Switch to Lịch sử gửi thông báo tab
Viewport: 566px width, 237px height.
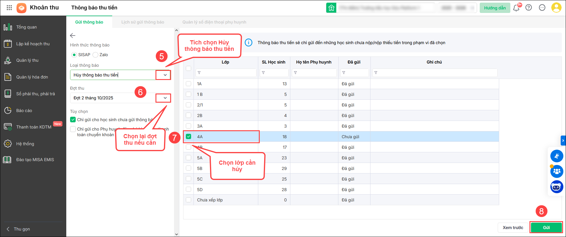pyautogui.click(x=143, y=22)
